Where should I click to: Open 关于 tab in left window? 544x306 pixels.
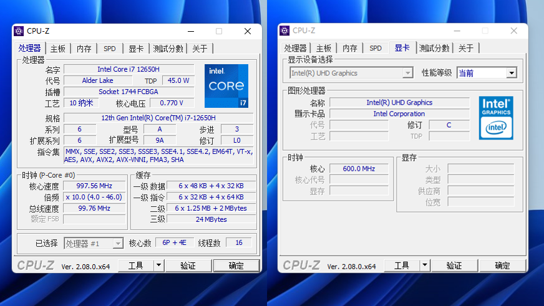(200, 49)
